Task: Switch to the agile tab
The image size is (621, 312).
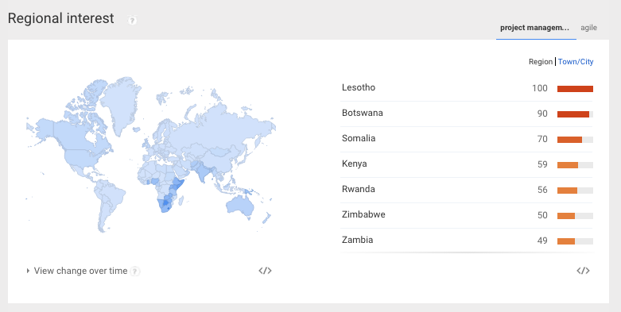Action: pos(588,28)
